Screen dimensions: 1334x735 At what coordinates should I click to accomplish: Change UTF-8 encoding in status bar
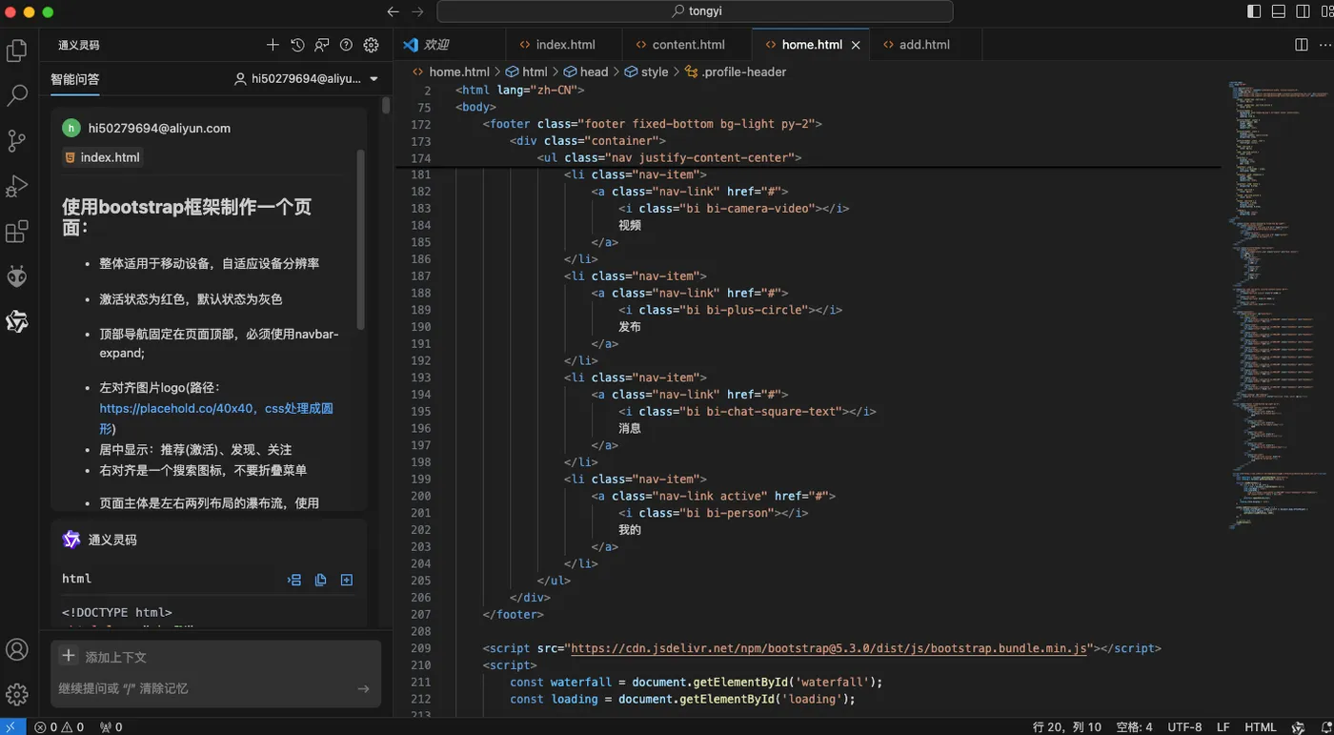coord(1184,726)
